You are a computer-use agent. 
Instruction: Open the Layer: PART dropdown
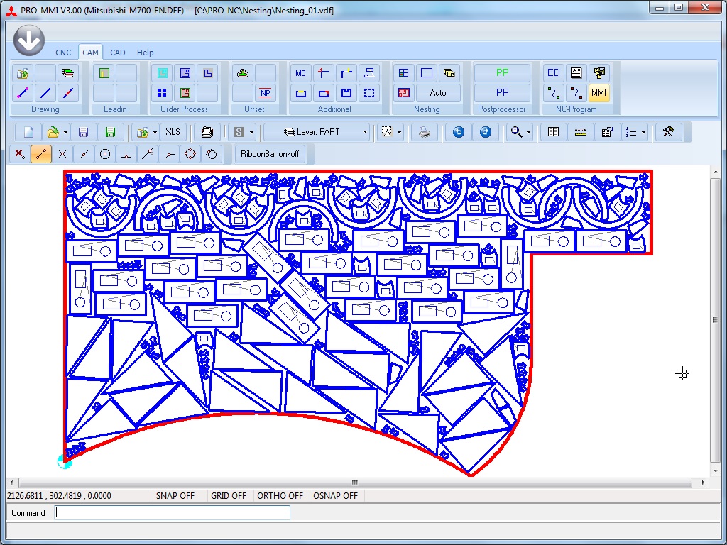coord(317,132)
